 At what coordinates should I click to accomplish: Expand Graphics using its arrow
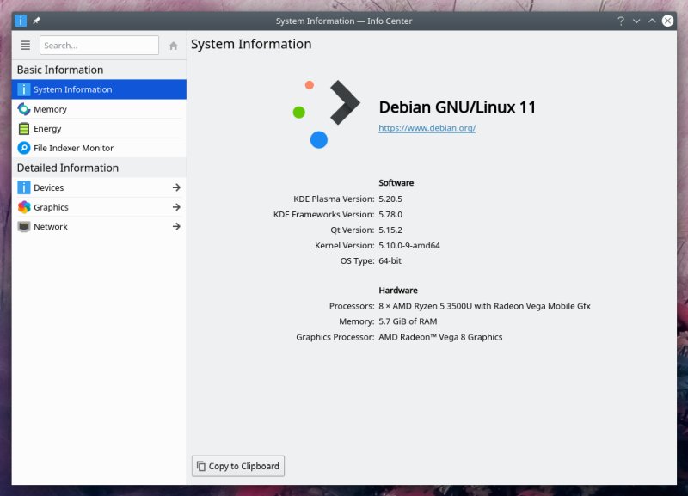pos(176,207)
